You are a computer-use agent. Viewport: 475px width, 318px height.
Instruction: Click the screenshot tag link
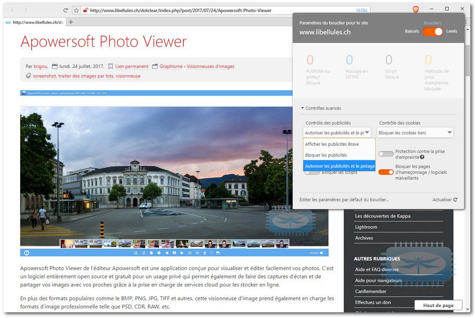(45, 76)
